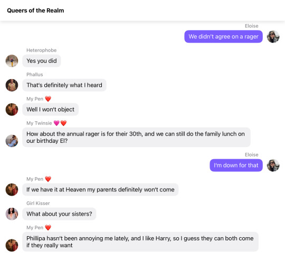Open the Queers of the Realm group title

35,11
